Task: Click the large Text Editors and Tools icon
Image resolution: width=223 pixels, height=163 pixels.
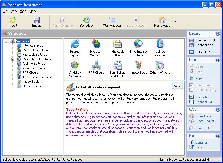Action: tap(117, 65)
